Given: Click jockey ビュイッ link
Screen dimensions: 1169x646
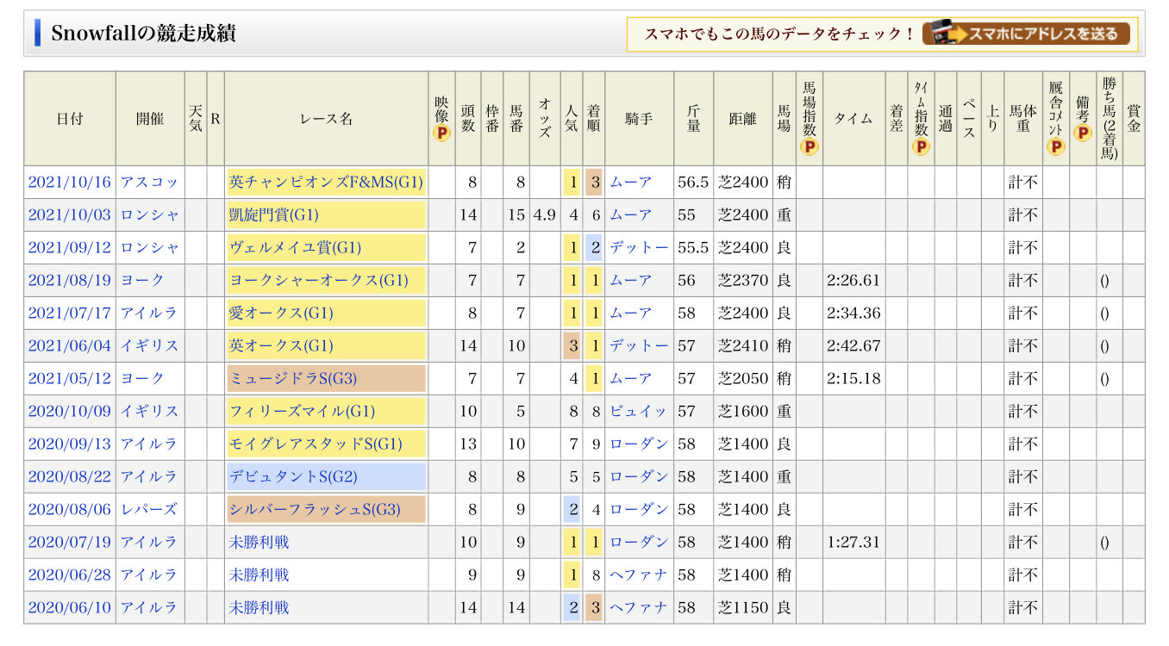Looking at the screenshot, I should pos(639,412).
